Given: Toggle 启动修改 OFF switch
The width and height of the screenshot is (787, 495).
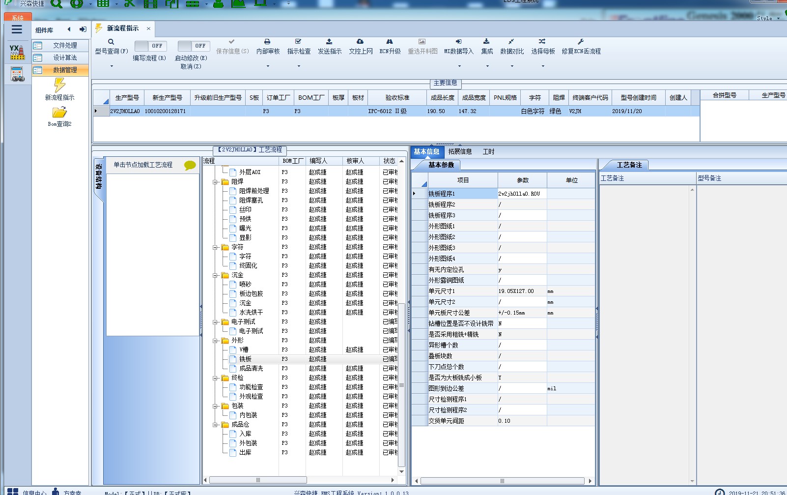Looking at the screenshot, I should [194, 46].
